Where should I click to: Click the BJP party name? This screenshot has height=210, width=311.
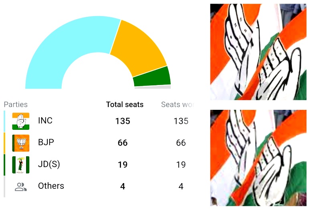click(x=46, y=142)
